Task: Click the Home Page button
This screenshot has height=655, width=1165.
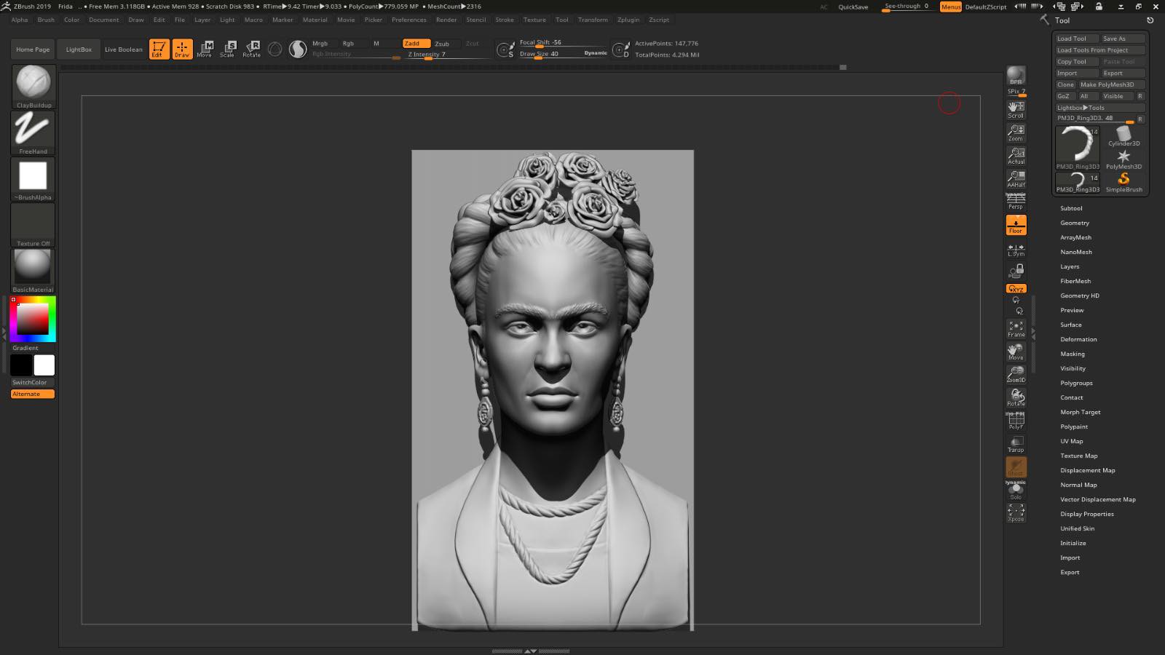Action: tap(33, 49)
